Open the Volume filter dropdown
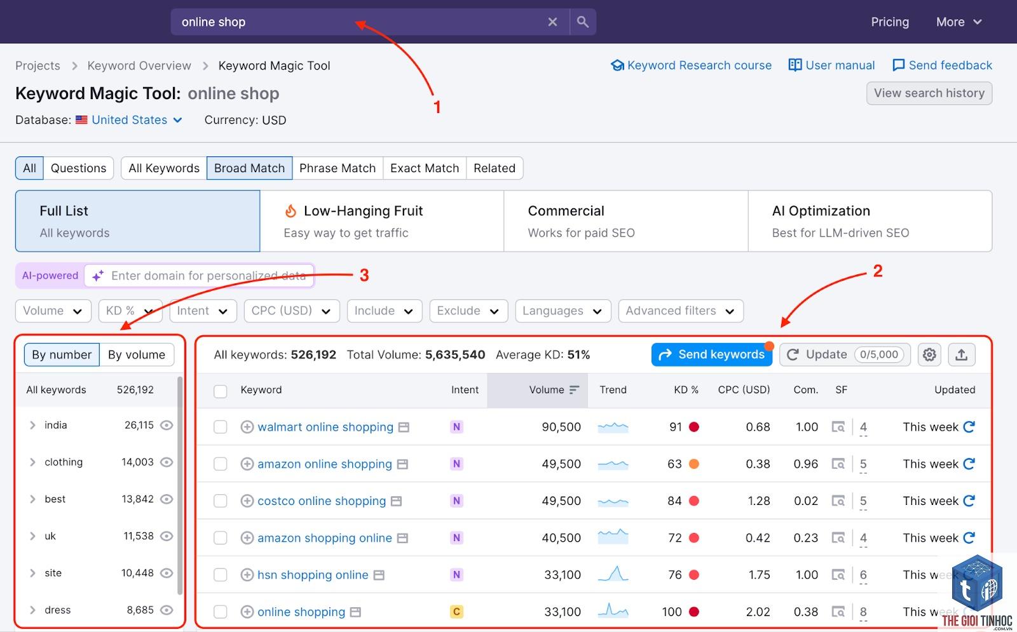This screenshot has width=1017, height=632. pos(53,311)
